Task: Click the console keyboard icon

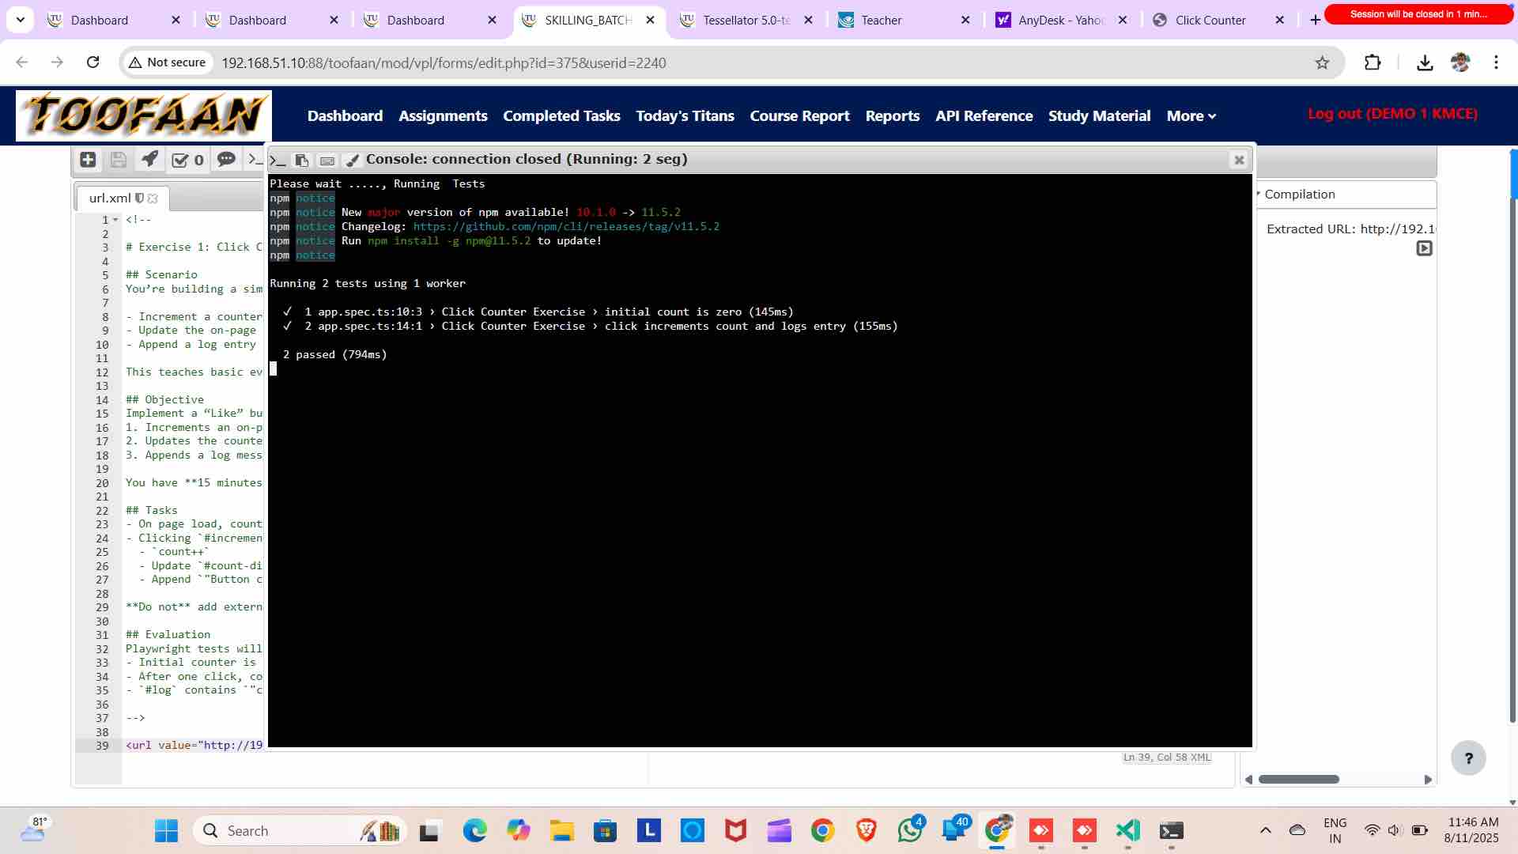Action: click(x=327, y=161)
